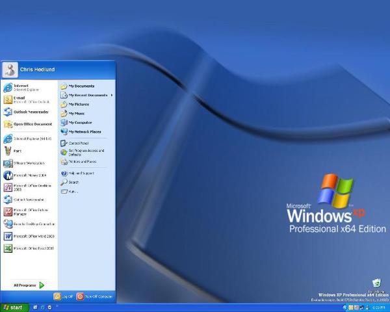390x312 pixels.
Task: Open Printers and Faxes
Action: click(x=86, y=162)
